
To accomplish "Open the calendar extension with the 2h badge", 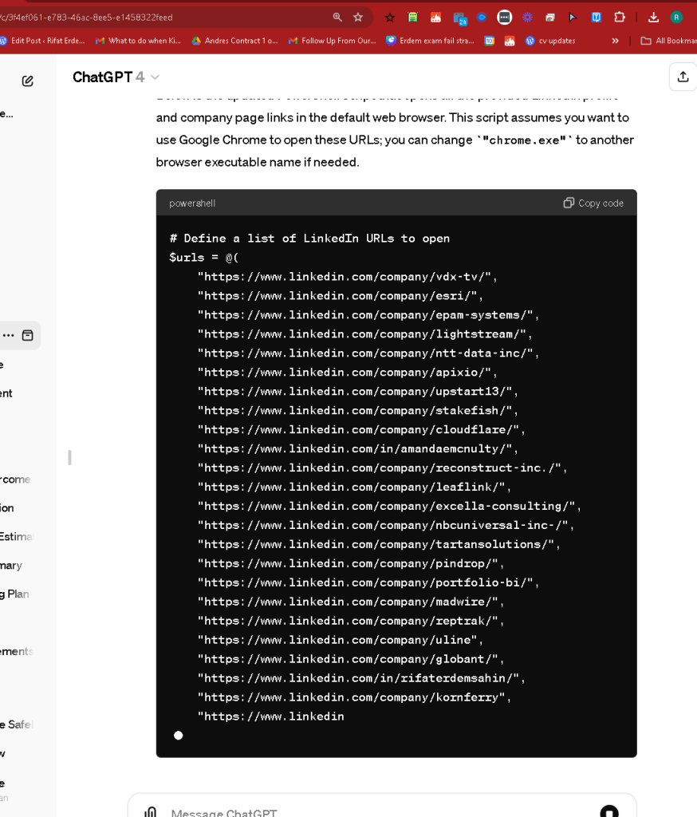I will [459, 18].
